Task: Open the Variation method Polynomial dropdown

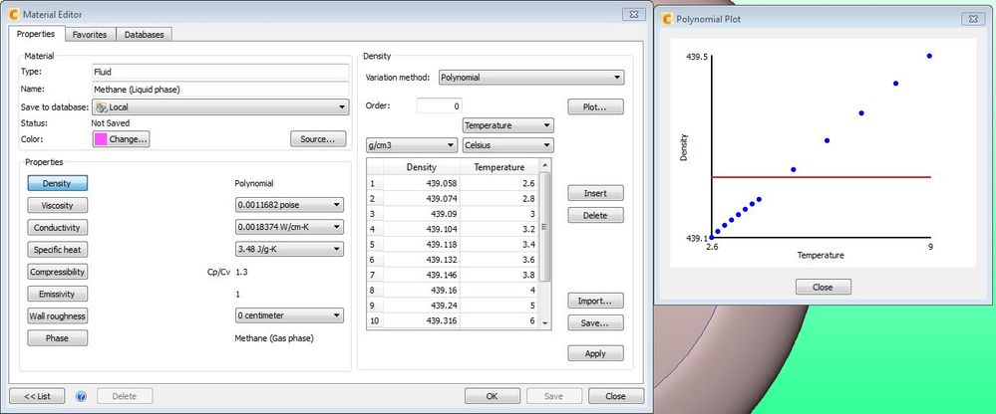Action: pyautogui.click(x=531, y=78)
